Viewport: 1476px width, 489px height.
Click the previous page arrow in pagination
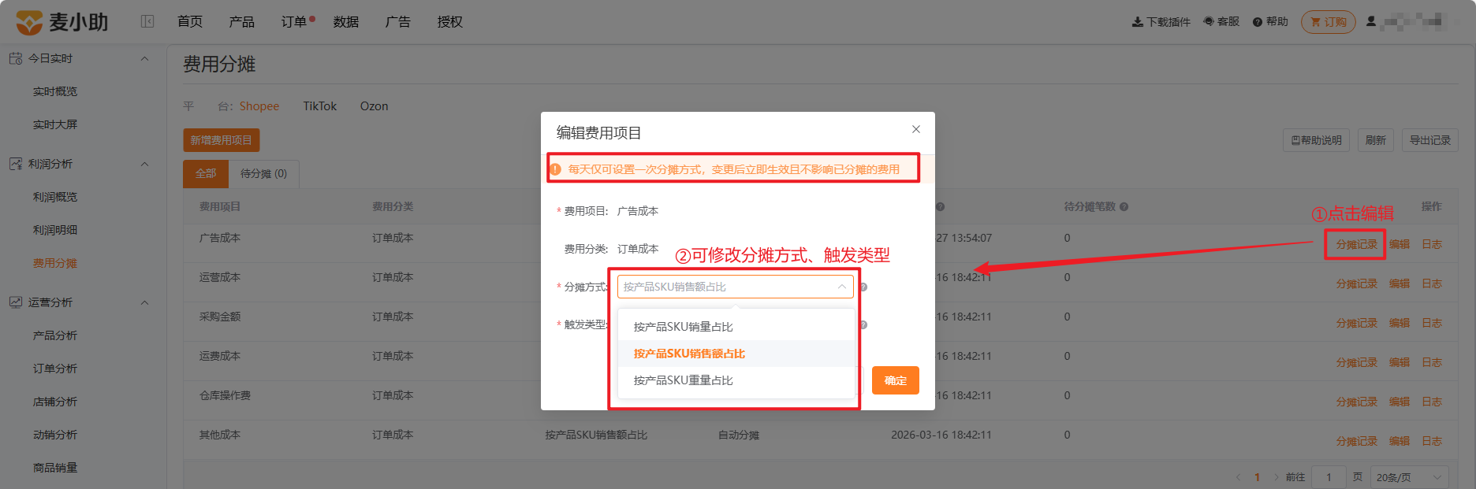[x=1238, y=477]
